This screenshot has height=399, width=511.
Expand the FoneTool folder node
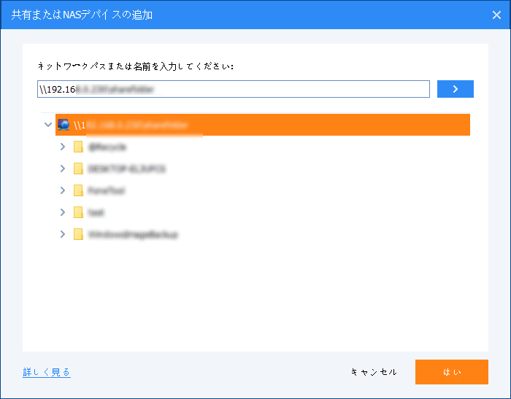[63, 190]
